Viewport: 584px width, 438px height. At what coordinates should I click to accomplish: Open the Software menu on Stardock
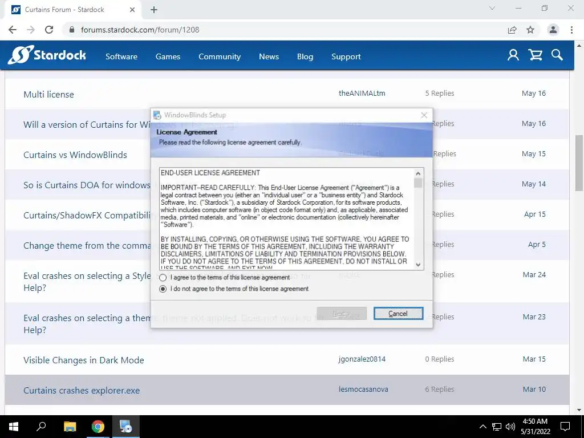121,56
